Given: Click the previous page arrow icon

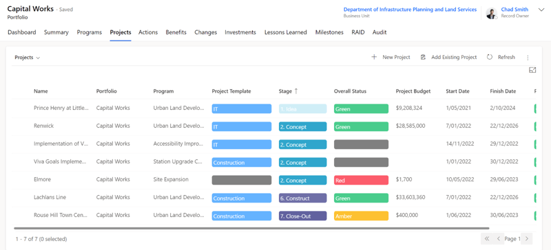Looking at the screenshot, I should 498,239.
